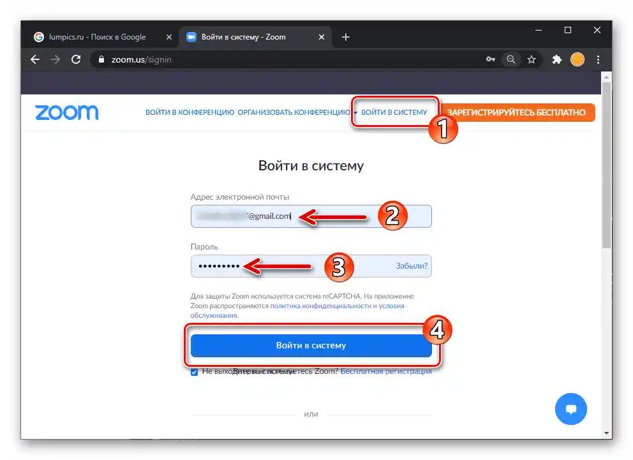Click the email address input field

[311, 216]
